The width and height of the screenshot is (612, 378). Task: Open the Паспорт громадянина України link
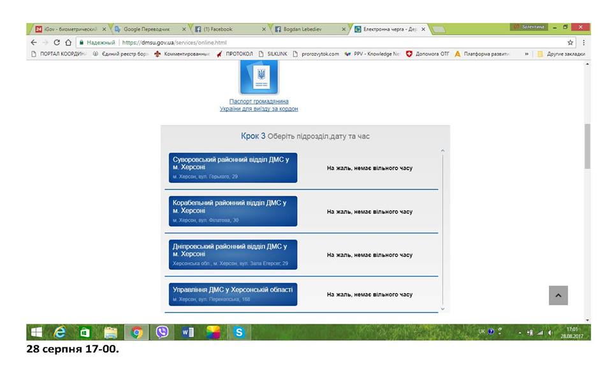point(259,105)
